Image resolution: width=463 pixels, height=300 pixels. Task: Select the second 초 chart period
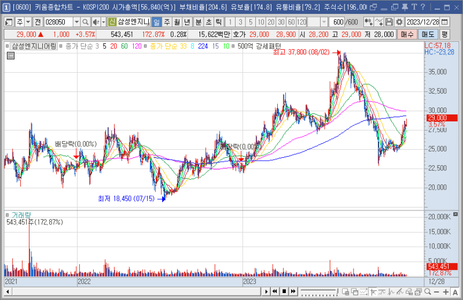pos(209,22)
